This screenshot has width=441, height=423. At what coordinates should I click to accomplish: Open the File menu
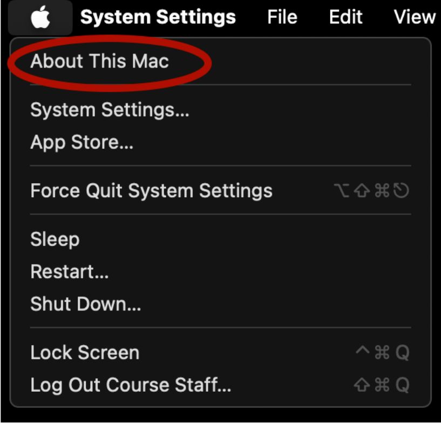click(282, 17)
